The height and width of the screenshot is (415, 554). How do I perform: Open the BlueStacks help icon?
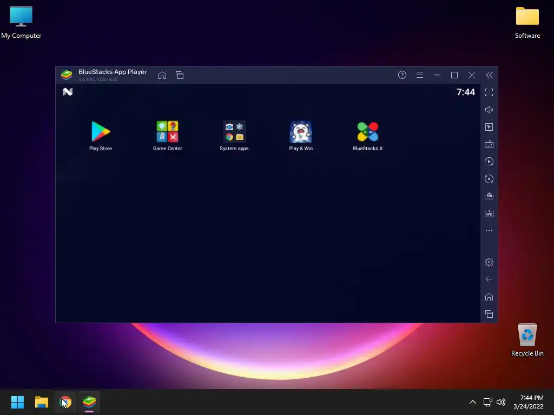point(402,75)
